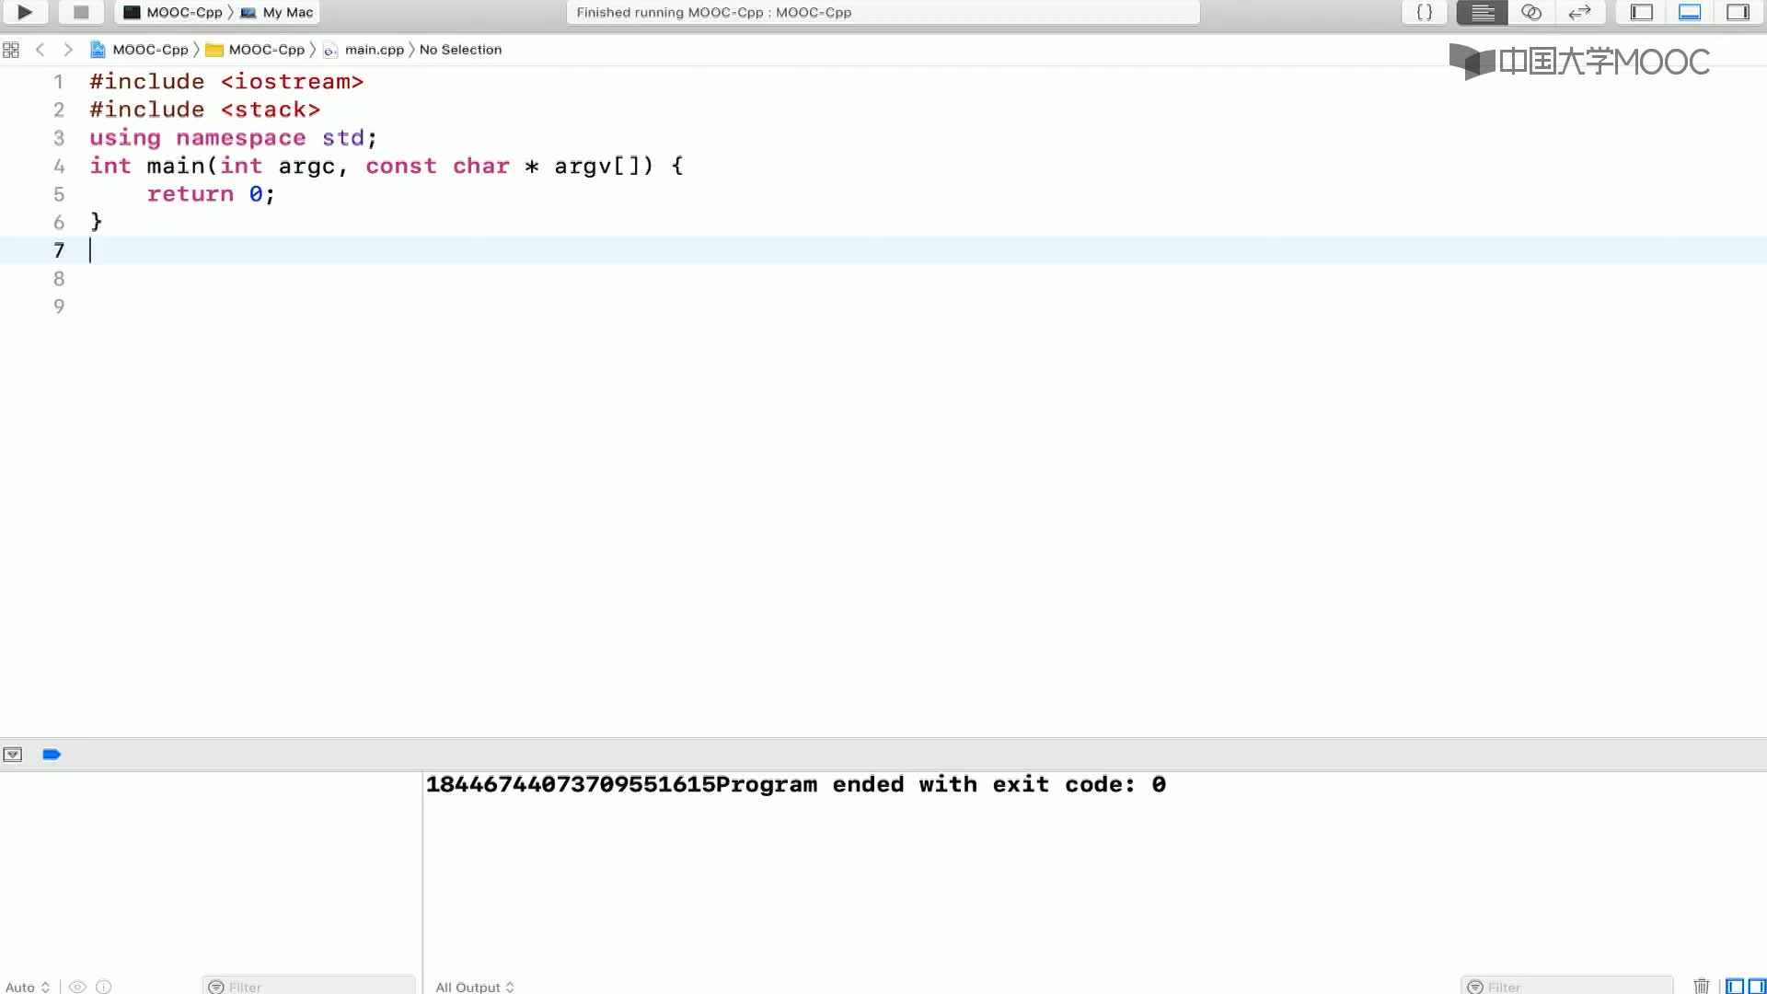Click line number 4 in the gutter
1767x994 pixels.
click(59, 167)
